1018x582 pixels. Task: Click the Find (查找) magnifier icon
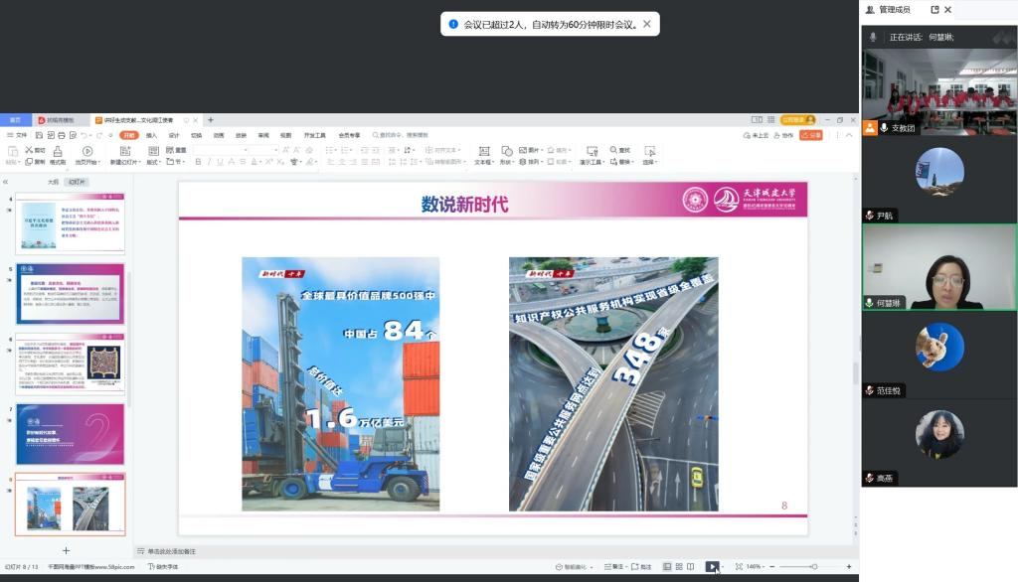coord(613,150)
